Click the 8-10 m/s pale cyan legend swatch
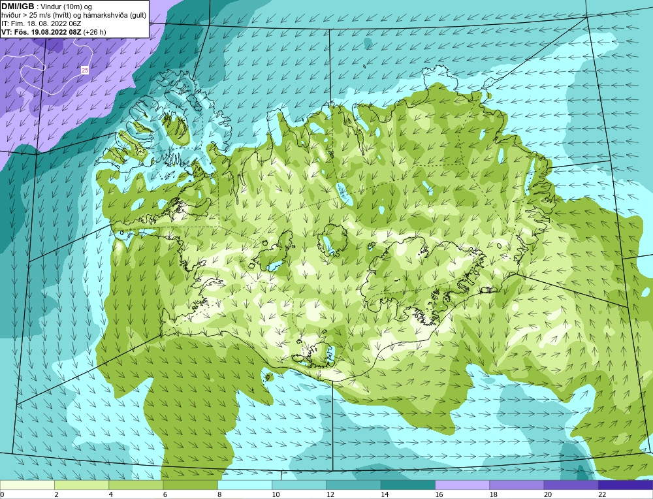The image size is (653, 499). 245,485
